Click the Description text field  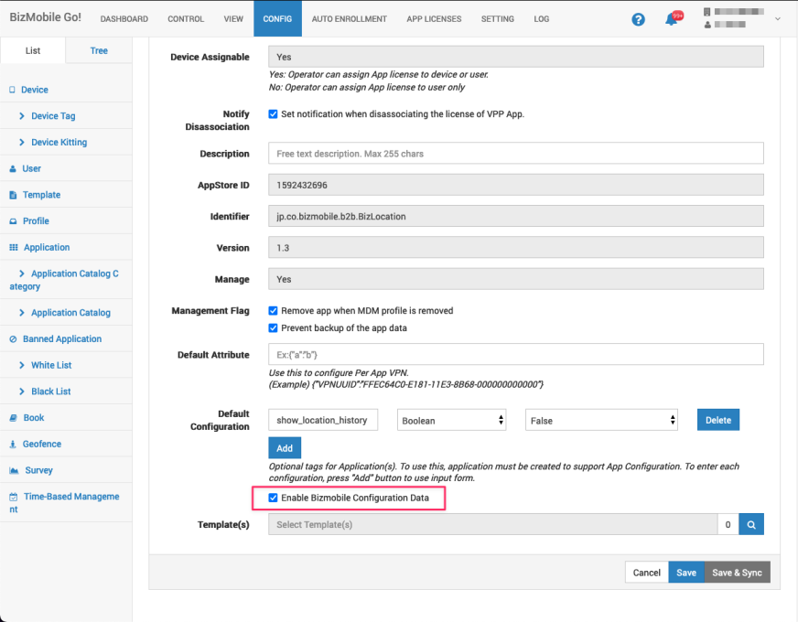pyautogui.click(x=515, y=154)
